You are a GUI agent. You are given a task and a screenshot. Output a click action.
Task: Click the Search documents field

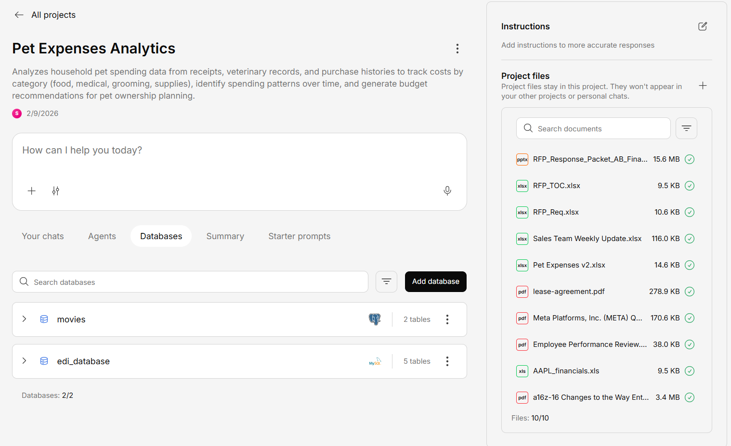click(x=597, y=128)
